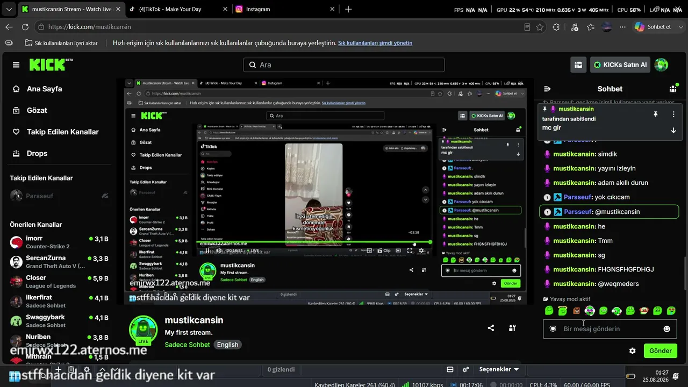The width and height of the screenshot is (688, 387).
Task: Click the mustikcansin: @weqmeders chat message
Action: pos(596,284)
